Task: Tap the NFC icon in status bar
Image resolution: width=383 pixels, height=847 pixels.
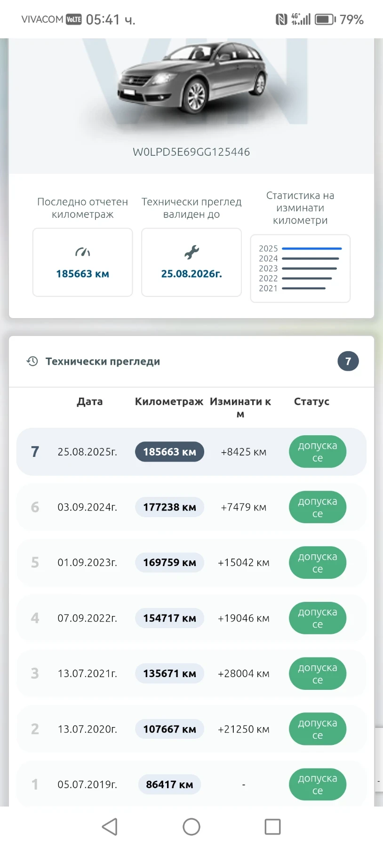Action: tap(281, 19)
